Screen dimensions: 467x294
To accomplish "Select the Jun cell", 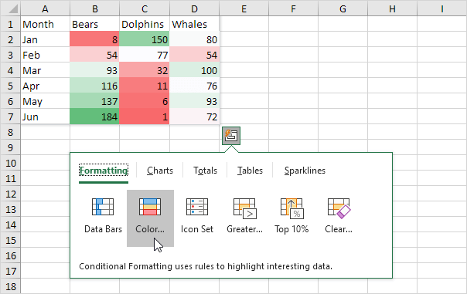I will 46,117.
